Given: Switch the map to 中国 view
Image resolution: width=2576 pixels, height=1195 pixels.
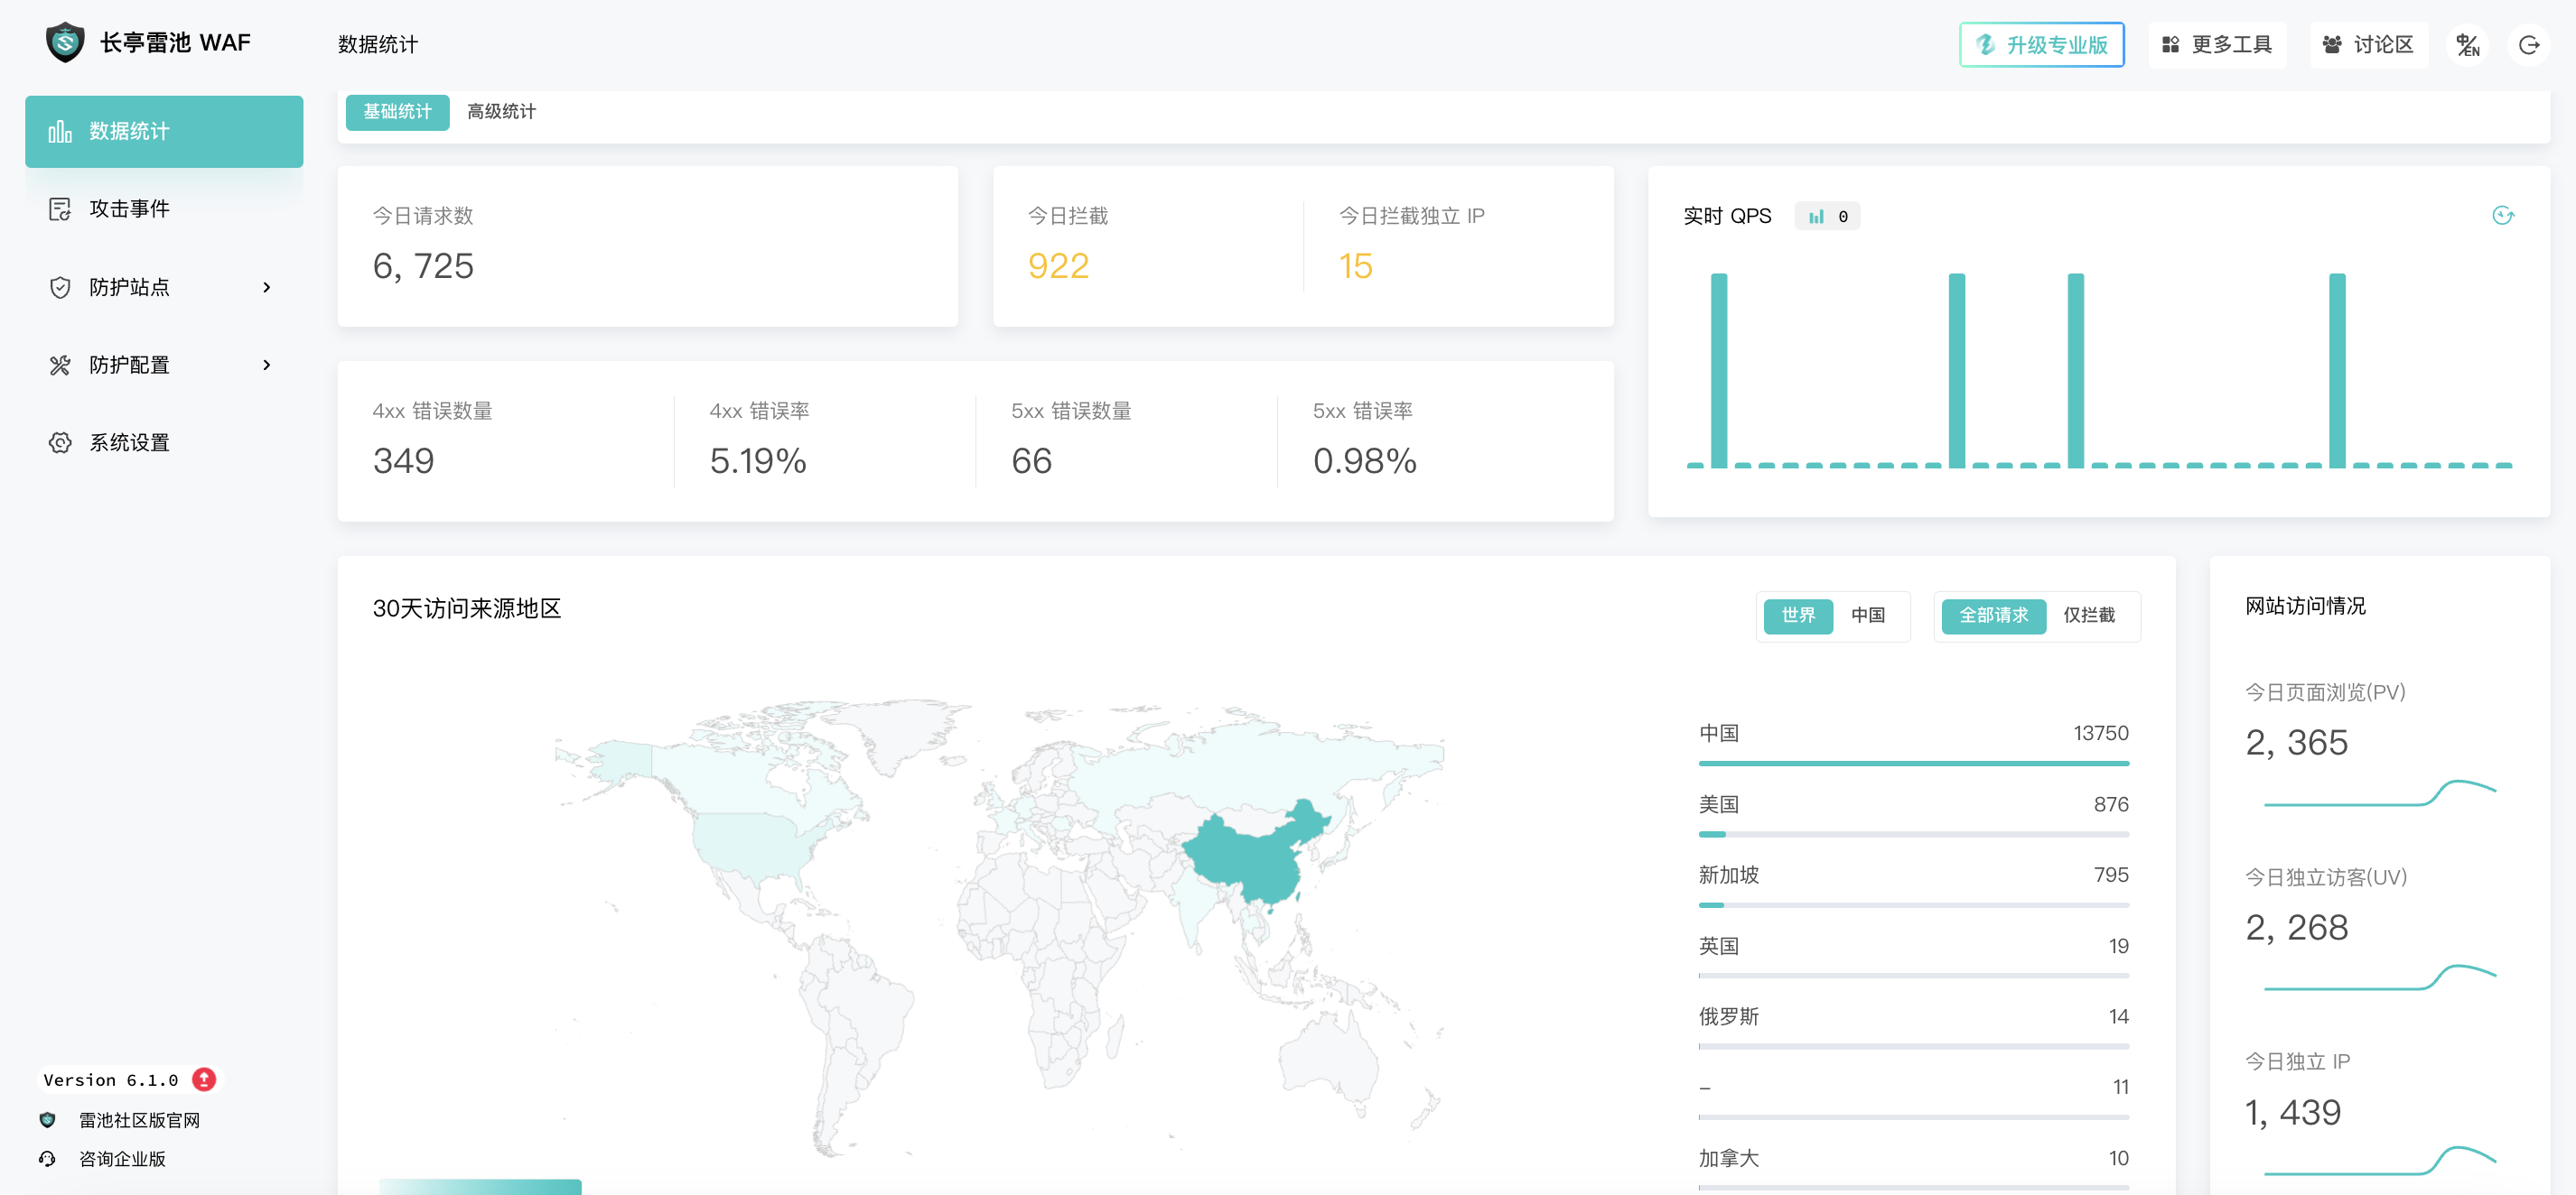Looking at the screenshot, I should coord(1867,616).
